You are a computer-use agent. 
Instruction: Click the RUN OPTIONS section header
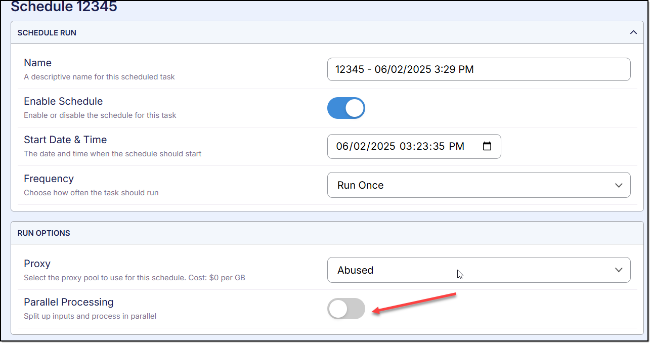(x=44, y=233)
